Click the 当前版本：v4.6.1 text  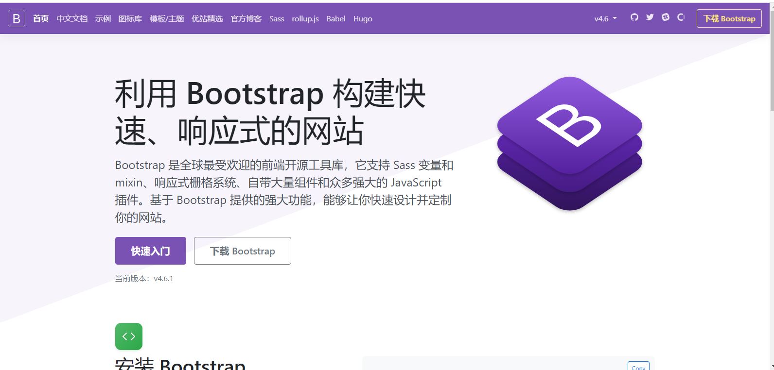point(144,278)
